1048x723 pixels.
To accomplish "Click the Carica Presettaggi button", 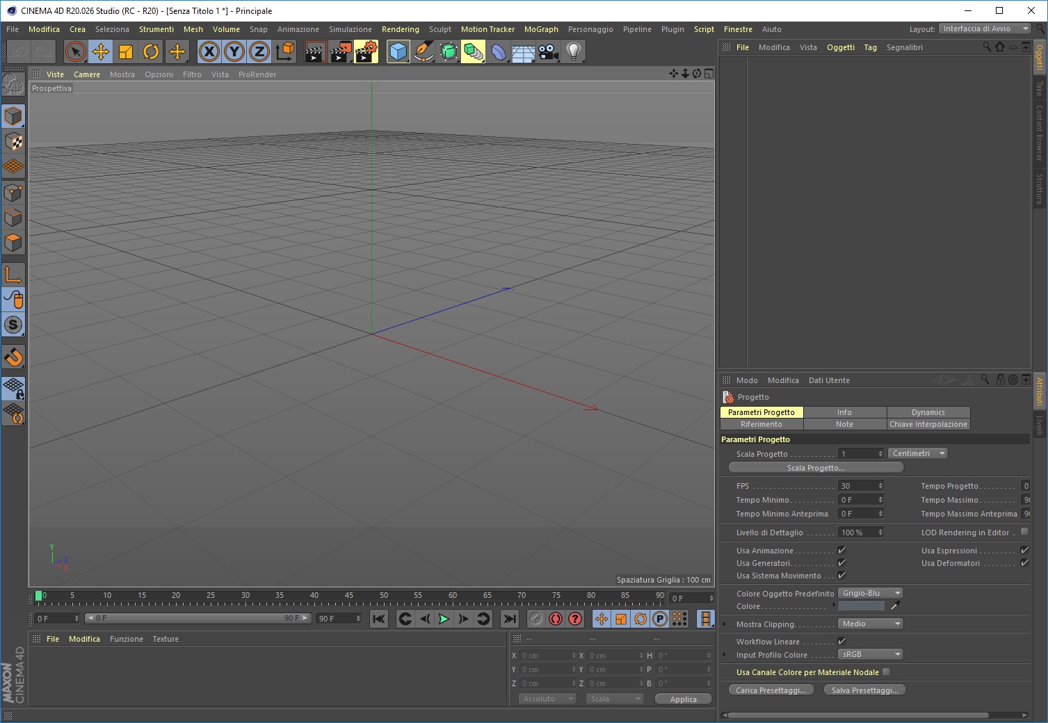I will coord(771,690).
